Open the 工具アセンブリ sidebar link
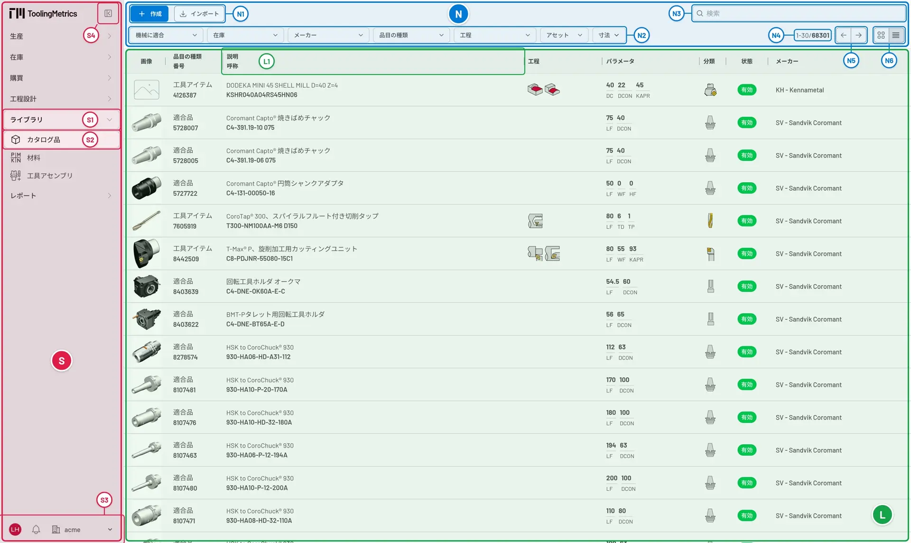Image resolution: width=911 pixels, height=543 pixels. (50, 176)
